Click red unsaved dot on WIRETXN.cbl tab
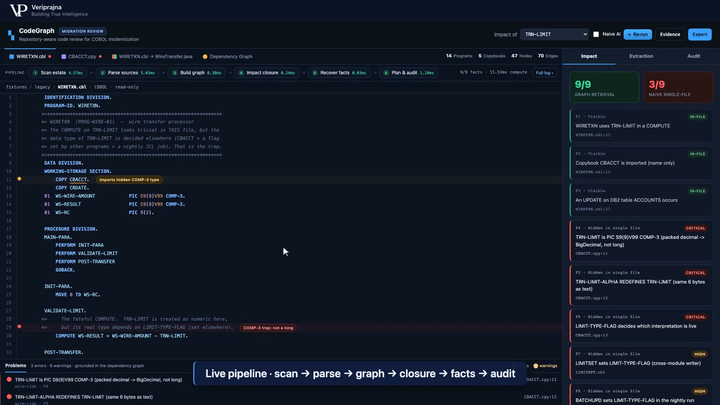720x405 pixels. click(49, 57)
